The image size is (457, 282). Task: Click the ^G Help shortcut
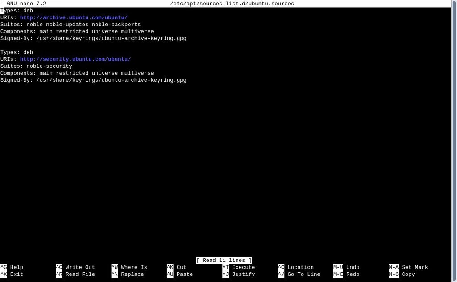[12, 267]
